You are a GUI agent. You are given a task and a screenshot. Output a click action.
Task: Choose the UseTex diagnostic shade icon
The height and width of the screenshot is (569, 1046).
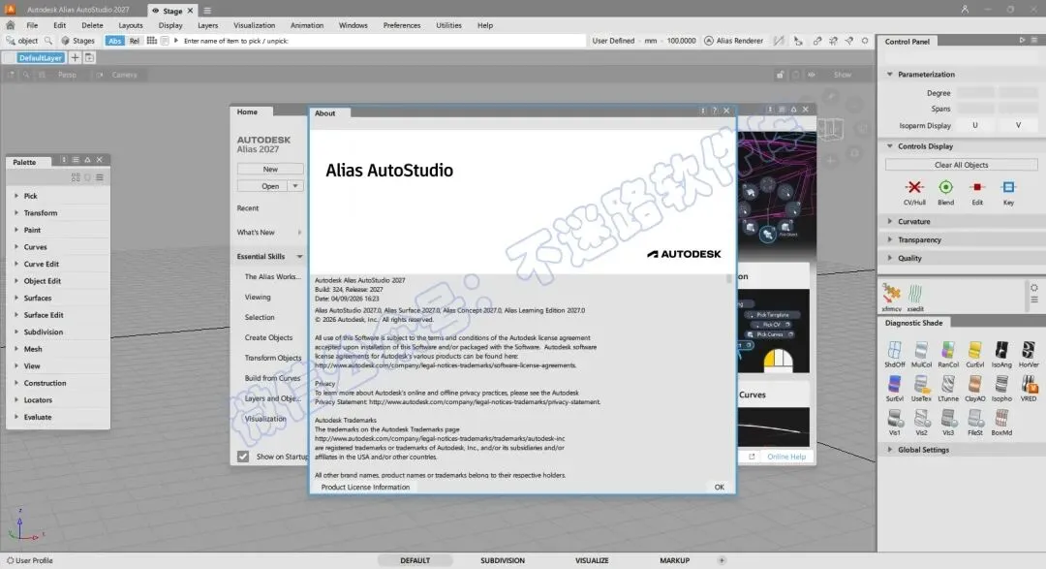921,384
